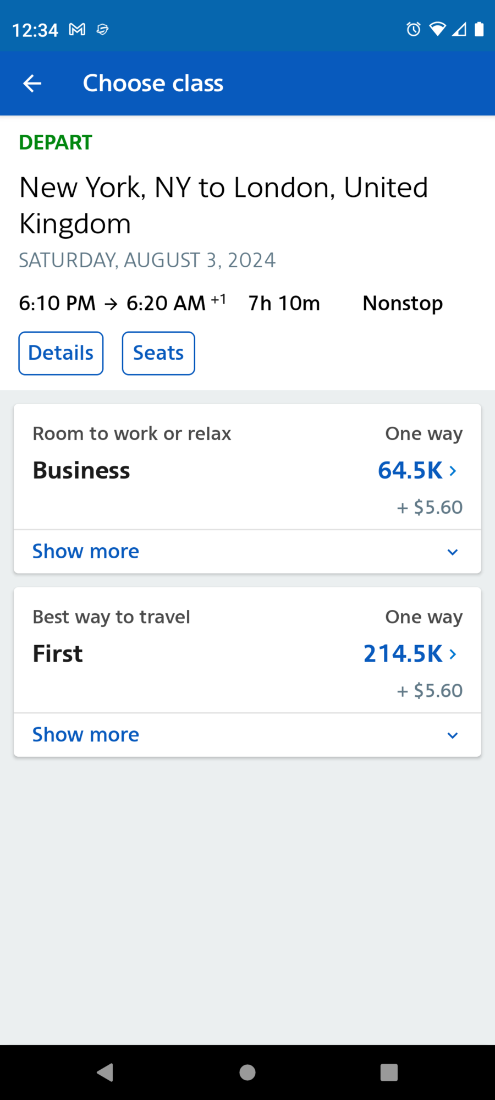Tap the First class card title
The height and width of the screenshot is (1100, 495).
[x=58, y=653]
